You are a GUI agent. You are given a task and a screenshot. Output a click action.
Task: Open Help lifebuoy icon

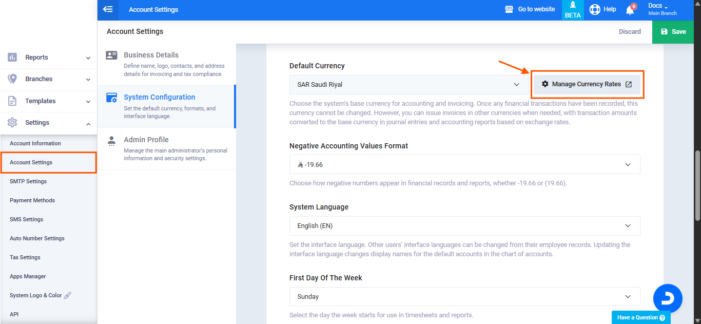click(595, 9)
